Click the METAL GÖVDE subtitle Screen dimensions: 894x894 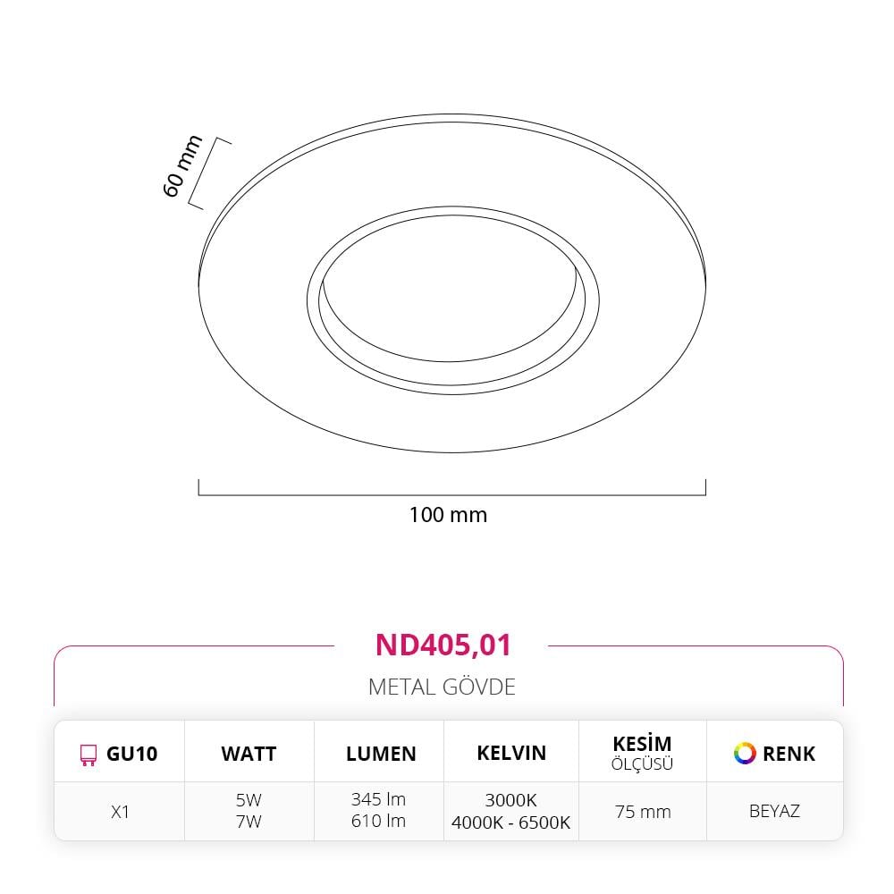pyautogui.click(x=442, y=687)
